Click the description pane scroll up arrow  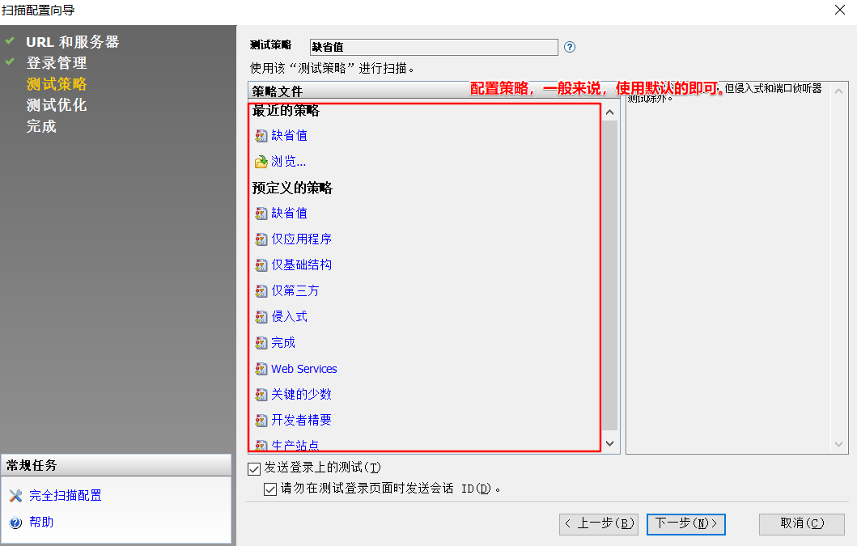(x=839, y=91)
